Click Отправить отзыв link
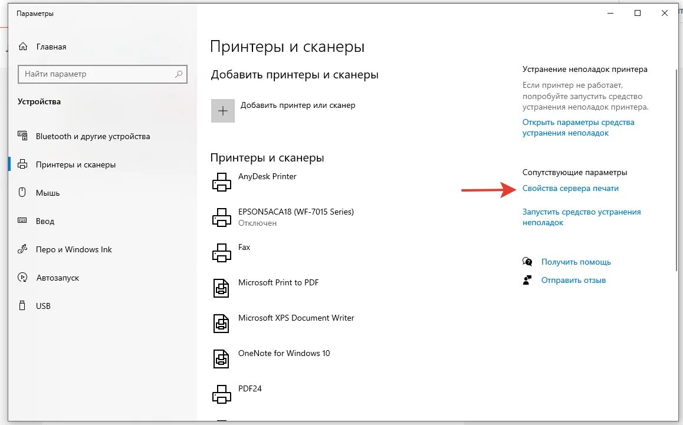Image resolution: width=683 pixels, height=425 pixels. click(573, 280)
